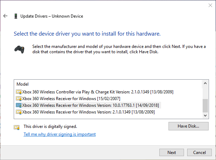Click the certificate icon of Play & Charge Kit driver
This screenshot has width=216, height=160.
(x=19, y=92)
